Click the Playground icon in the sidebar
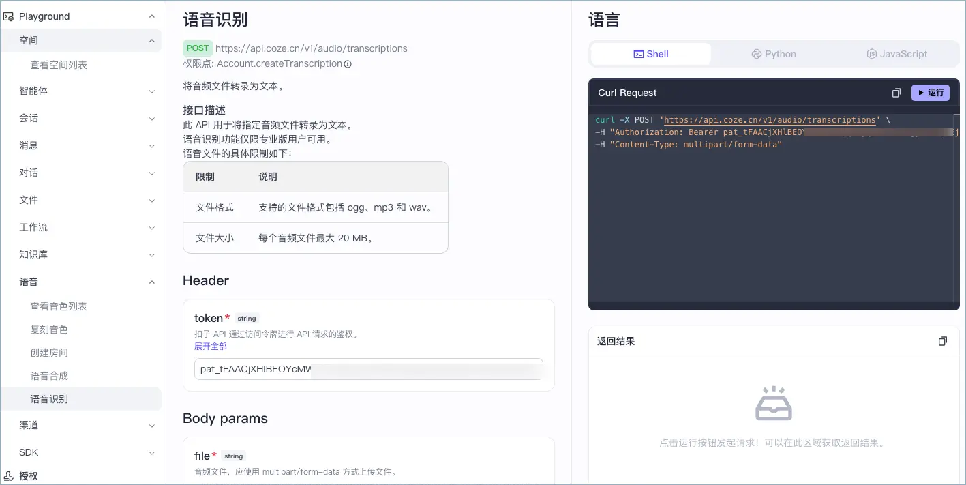This screenshot has height=485, width=966. [9, 16]
